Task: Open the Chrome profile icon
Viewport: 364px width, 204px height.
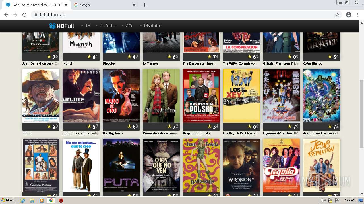Action: click(349, 15)
